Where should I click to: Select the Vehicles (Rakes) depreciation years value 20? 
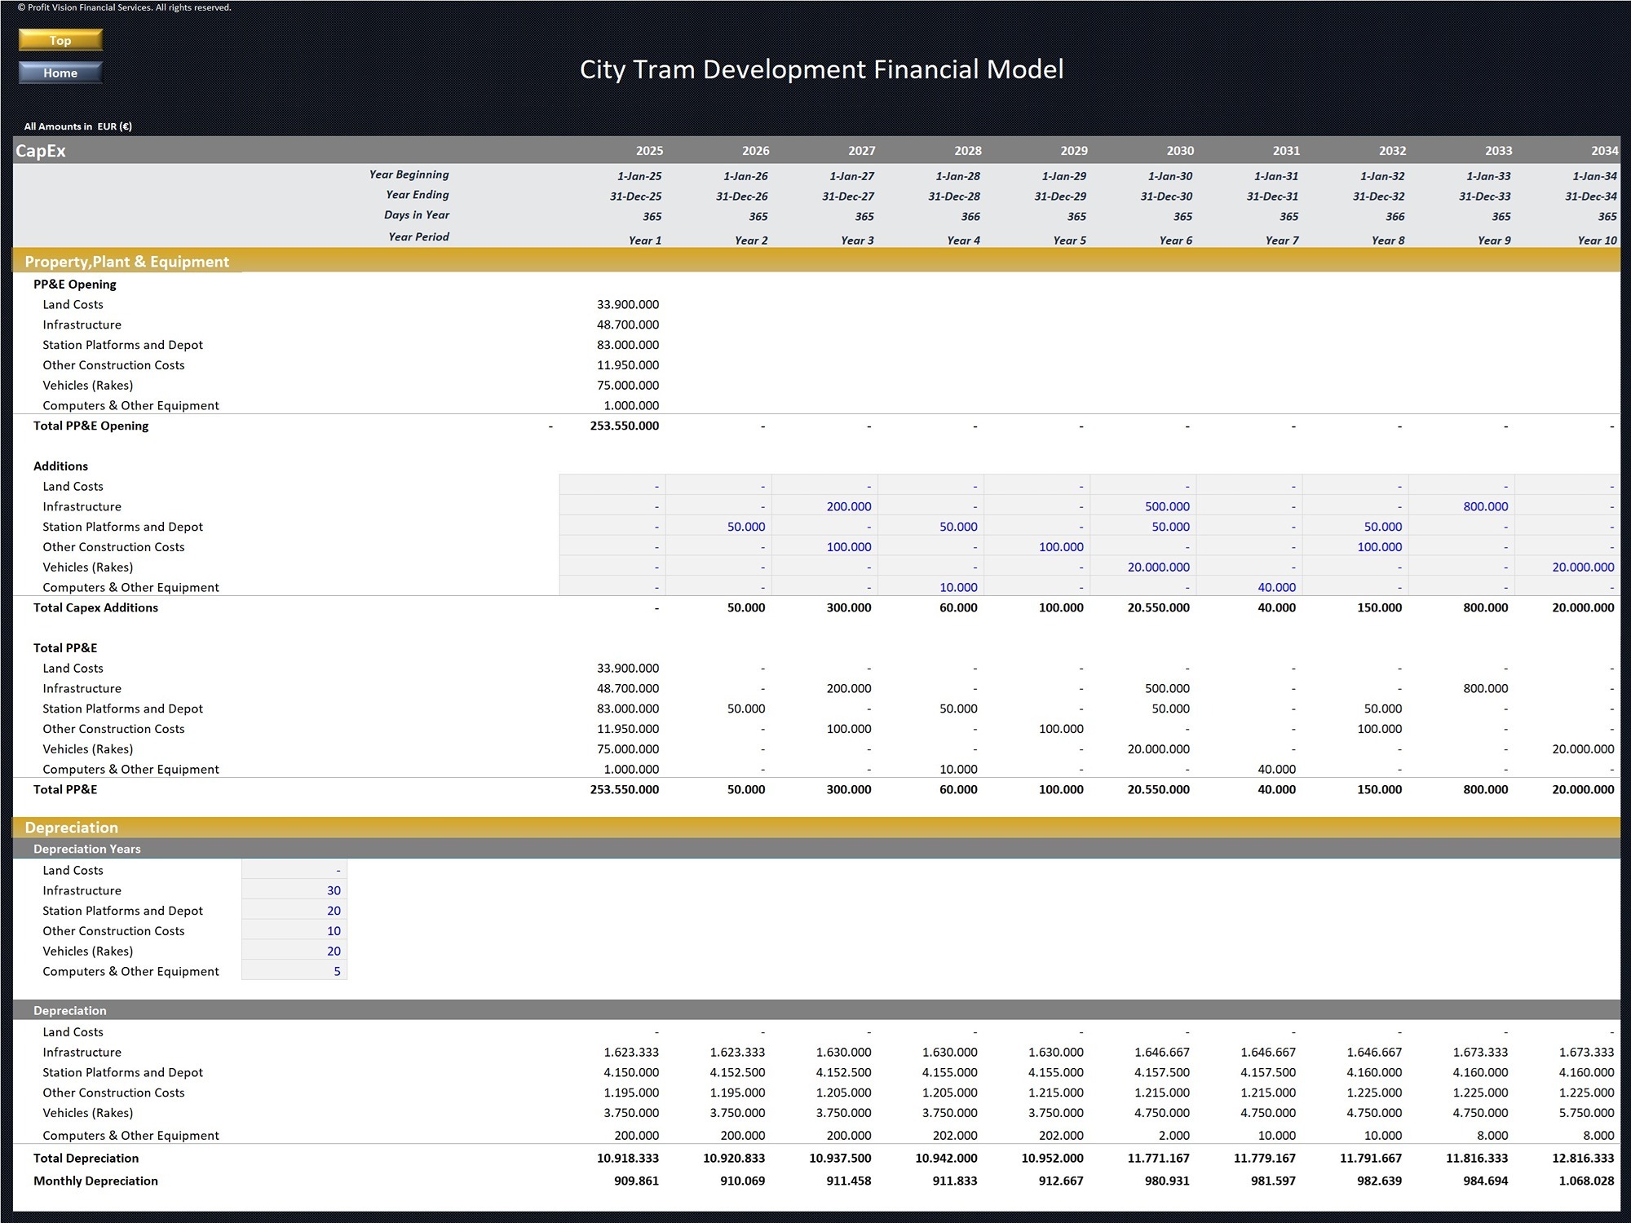[334, 951]
